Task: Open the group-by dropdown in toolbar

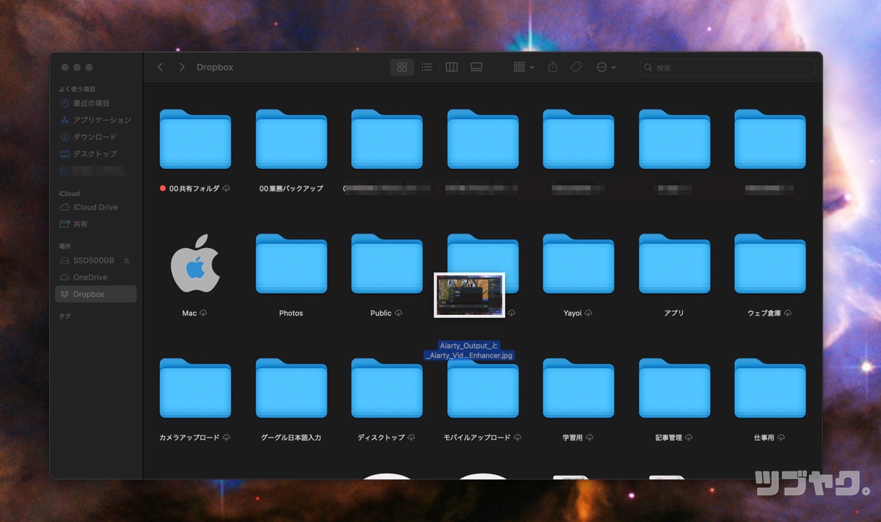Action: (523, 67)
